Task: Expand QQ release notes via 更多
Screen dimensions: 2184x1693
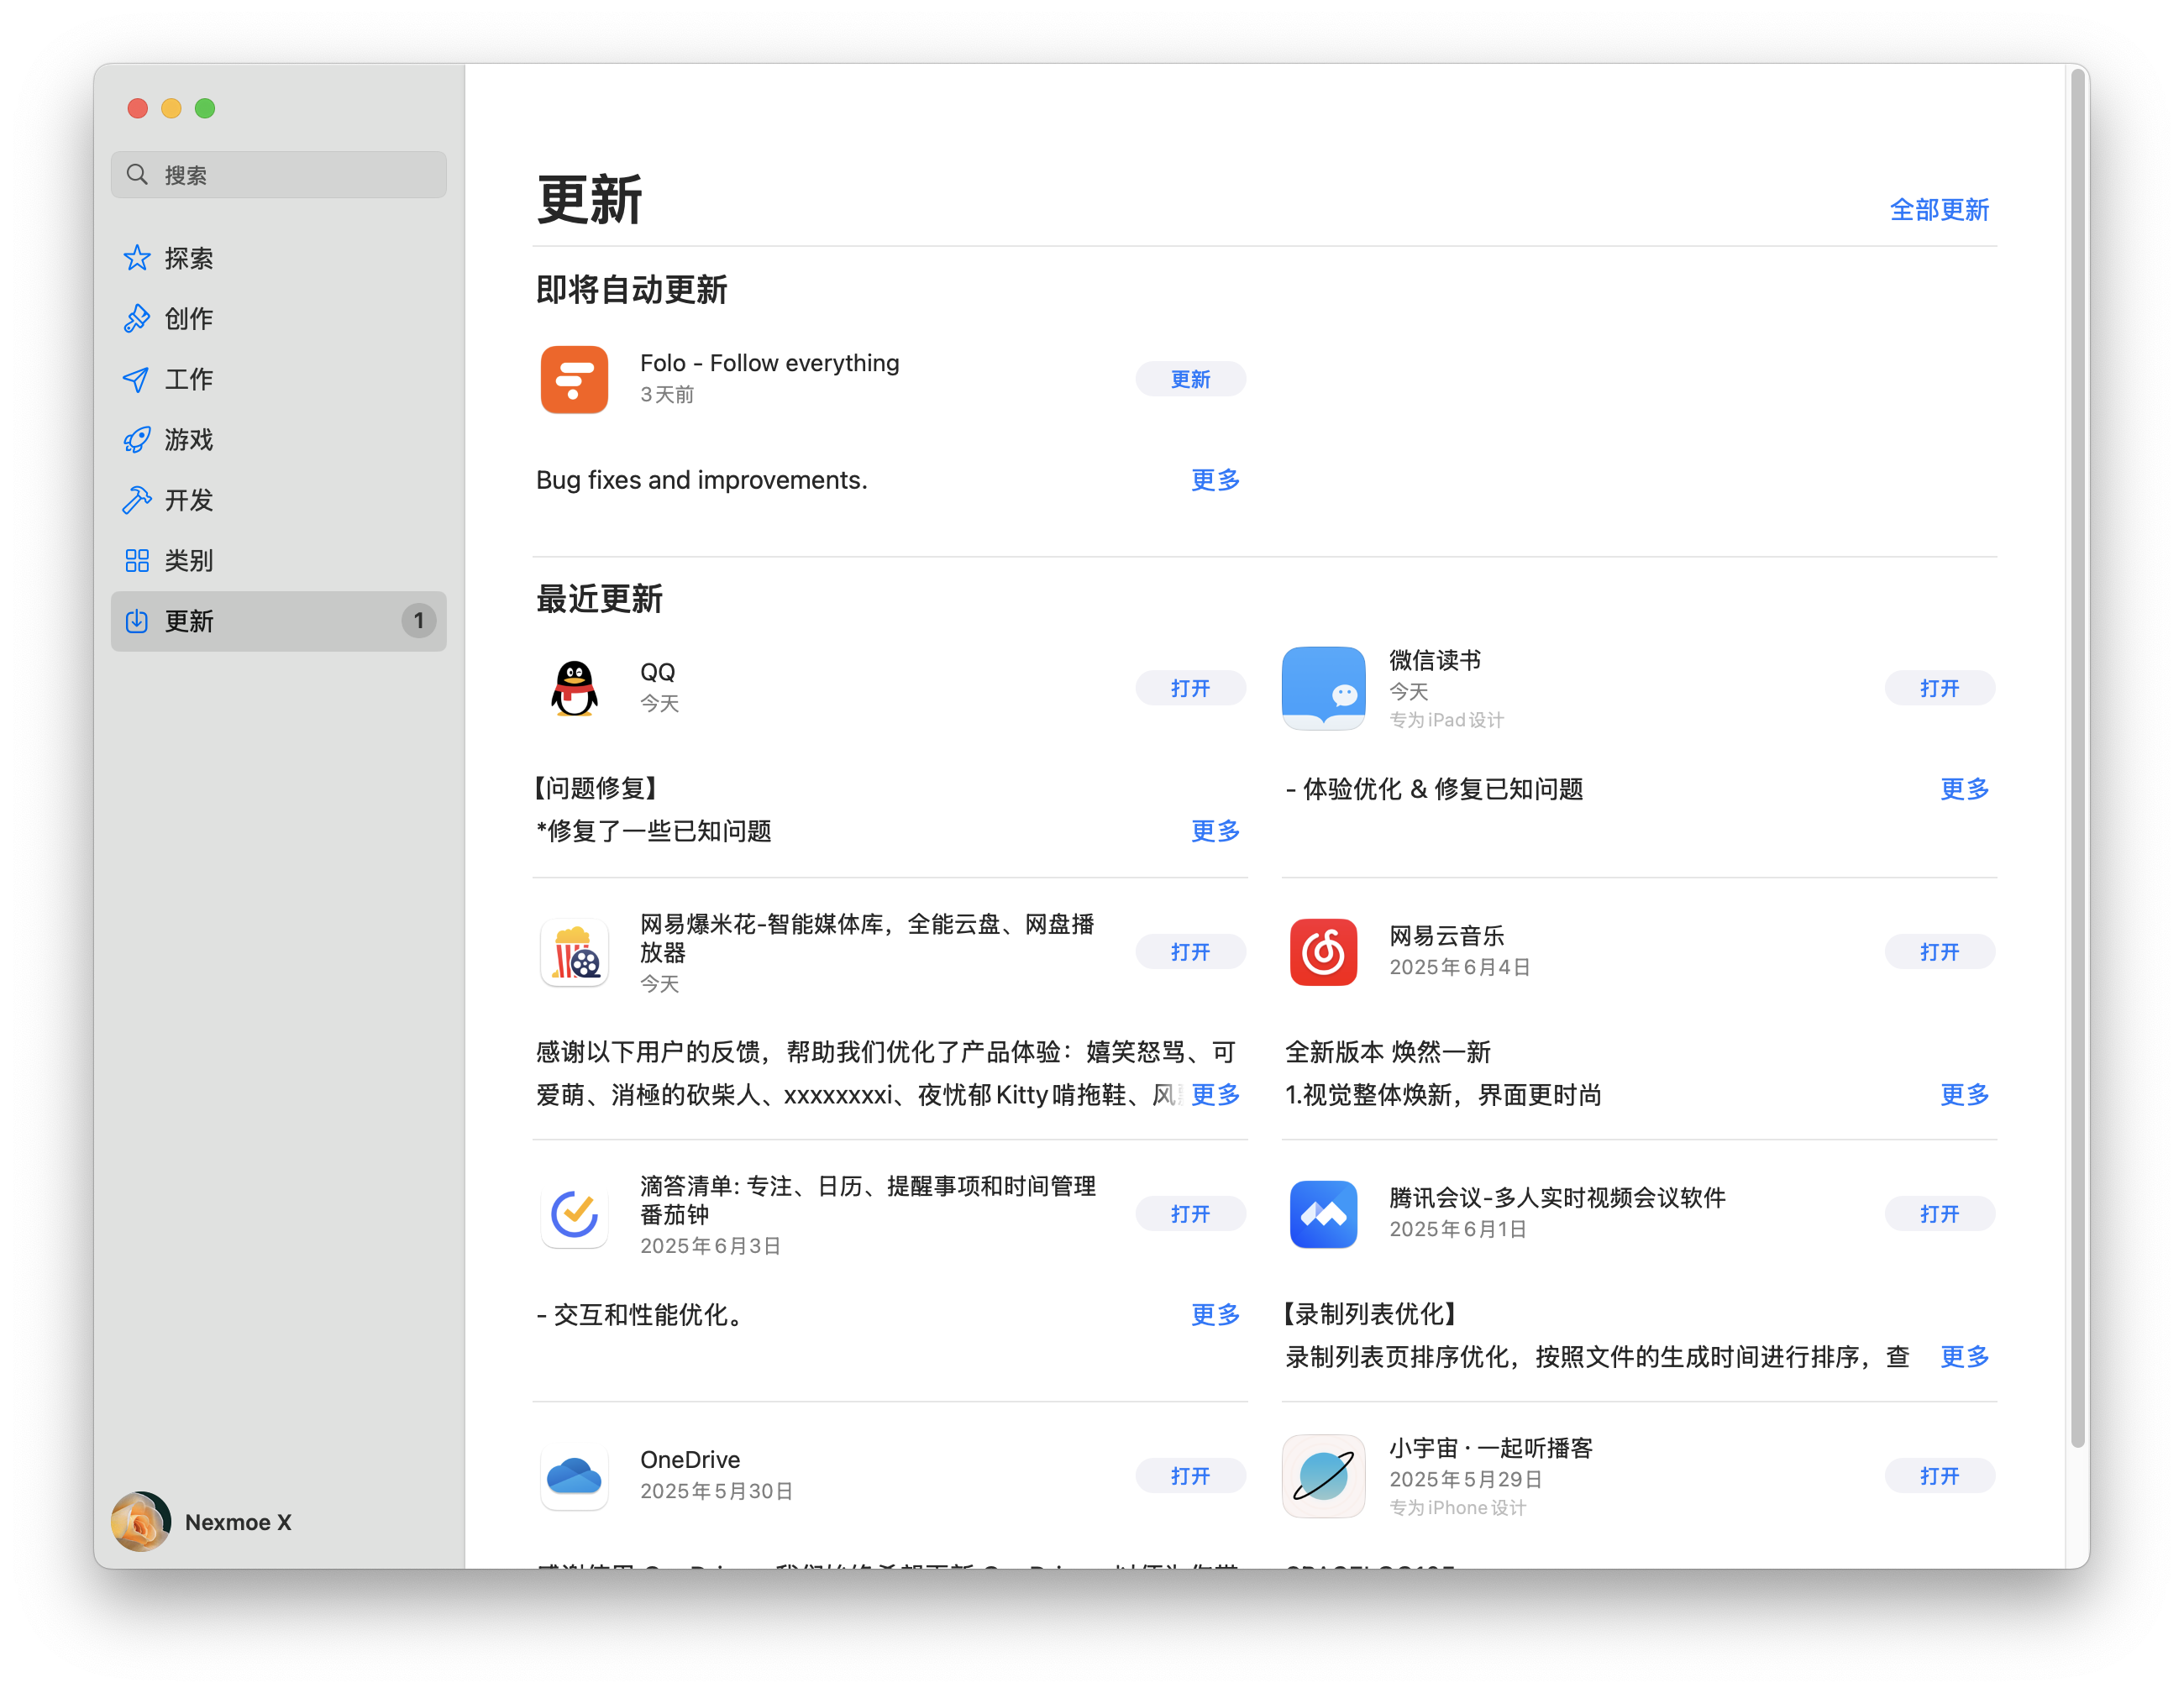Action: tap(1215, 831)
